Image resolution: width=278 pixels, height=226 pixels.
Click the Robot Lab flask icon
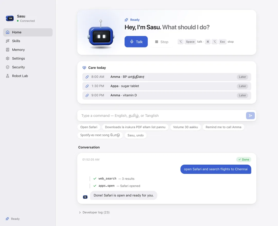pyautogui.click(x=8, y=76)
